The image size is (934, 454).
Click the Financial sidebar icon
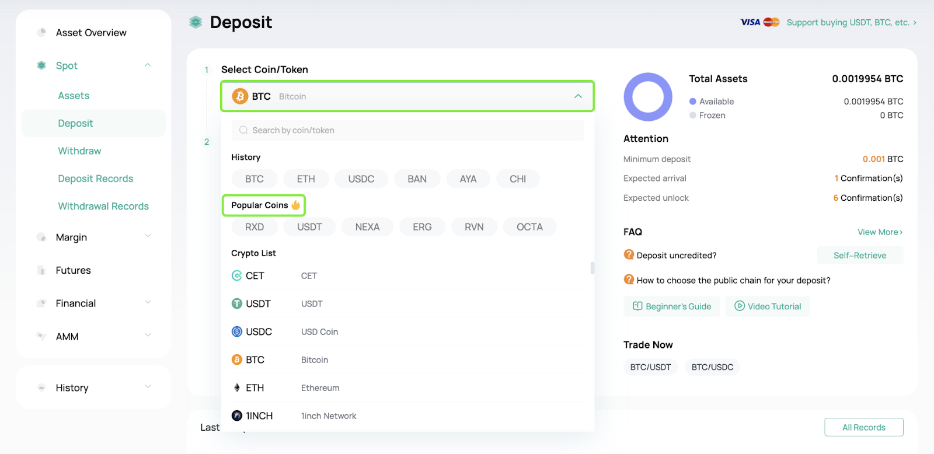click(41, 303)
